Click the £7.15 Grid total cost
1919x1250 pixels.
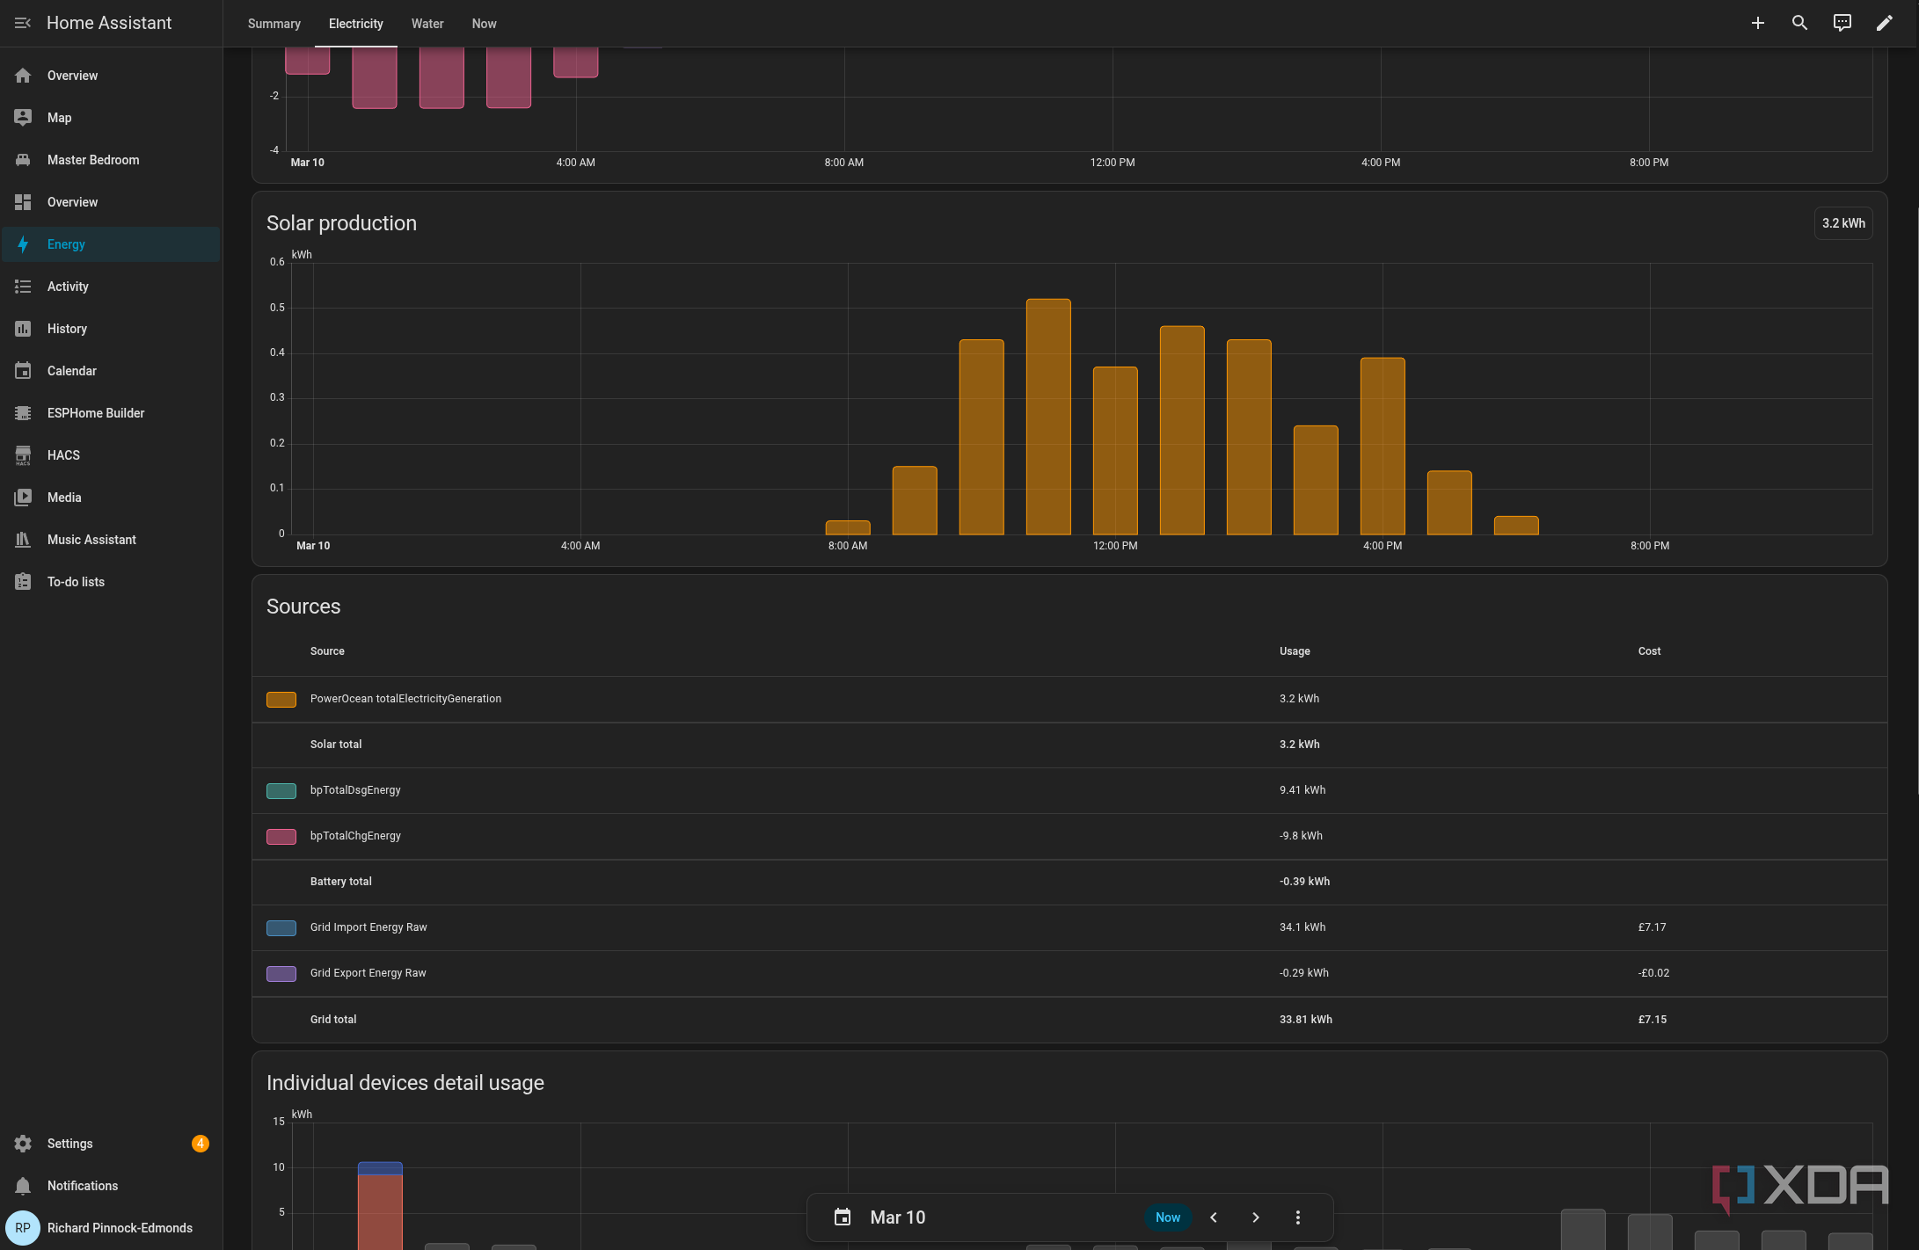pyautogui.click(x=1653, y=1020)
